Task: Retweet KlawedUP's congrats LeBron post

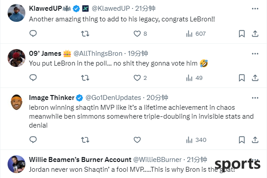Action: tap(85, 33)
